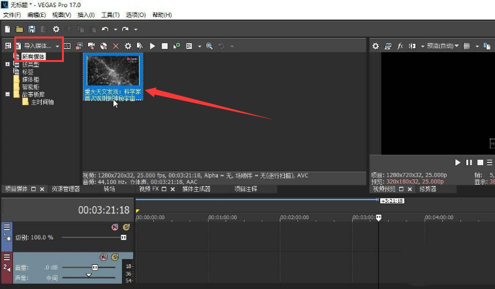This screenshot has height=289, width=495.
Task: Open a project with the folder icon
Action: click(20, 29)
